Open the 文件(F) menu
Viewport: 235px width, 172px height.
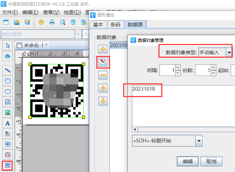click(x=10, y=12)
